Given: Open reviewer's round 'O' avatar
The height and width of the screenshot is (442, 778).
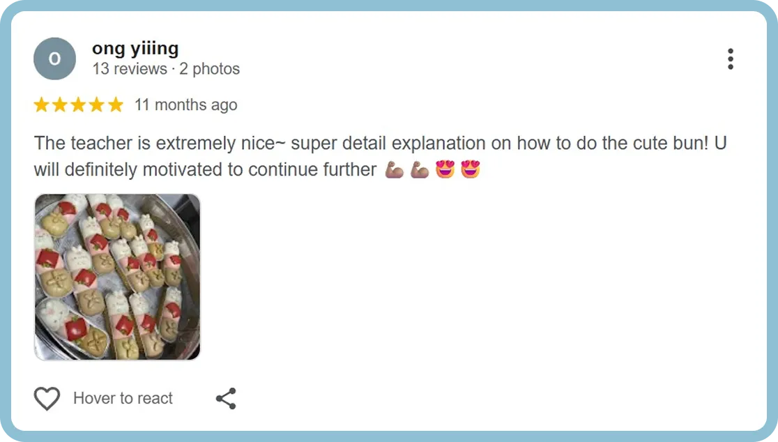Looking at the screenshot, I should tap(54, 59).
